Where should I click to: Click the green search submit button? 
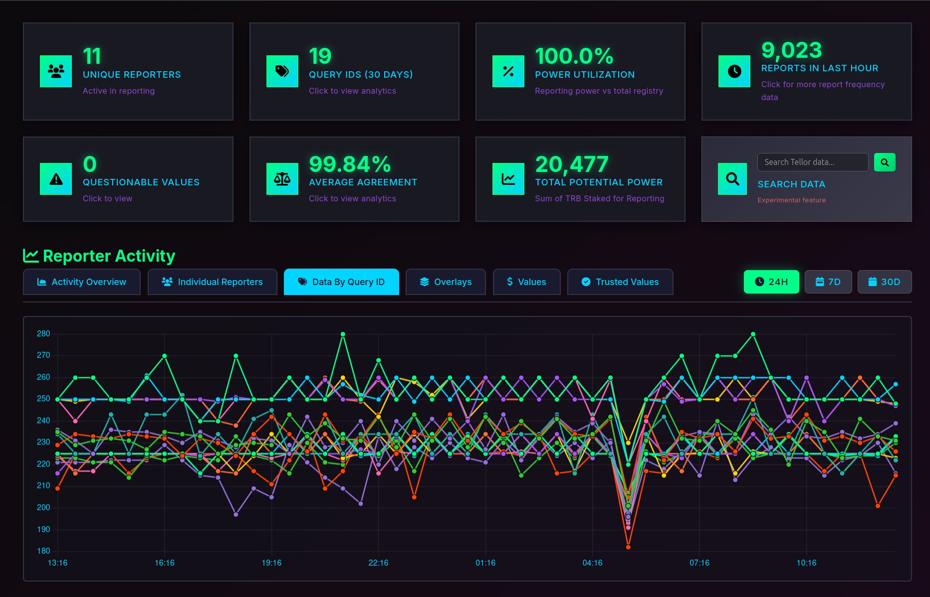[x=885, y=162]
